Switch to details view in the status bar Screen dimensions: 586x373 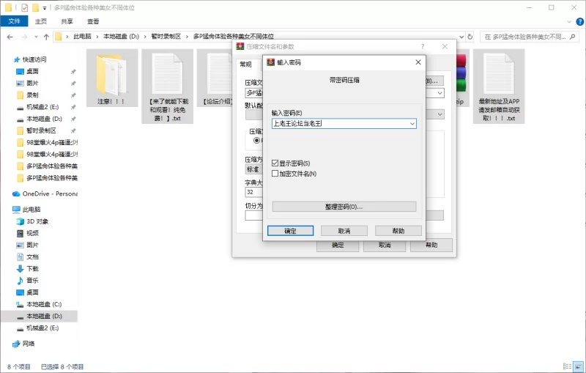567,366
